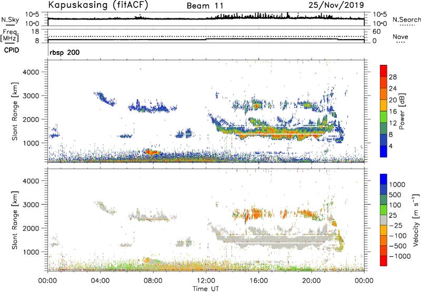Click the "rbsp 200" control program text

(x=64, y=52)
